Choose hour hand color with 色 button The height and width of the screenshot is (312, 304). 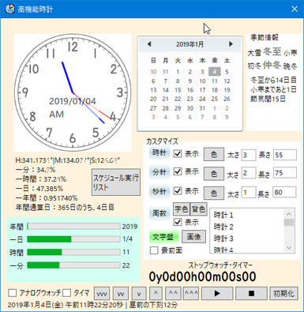[x=214, y=154]
